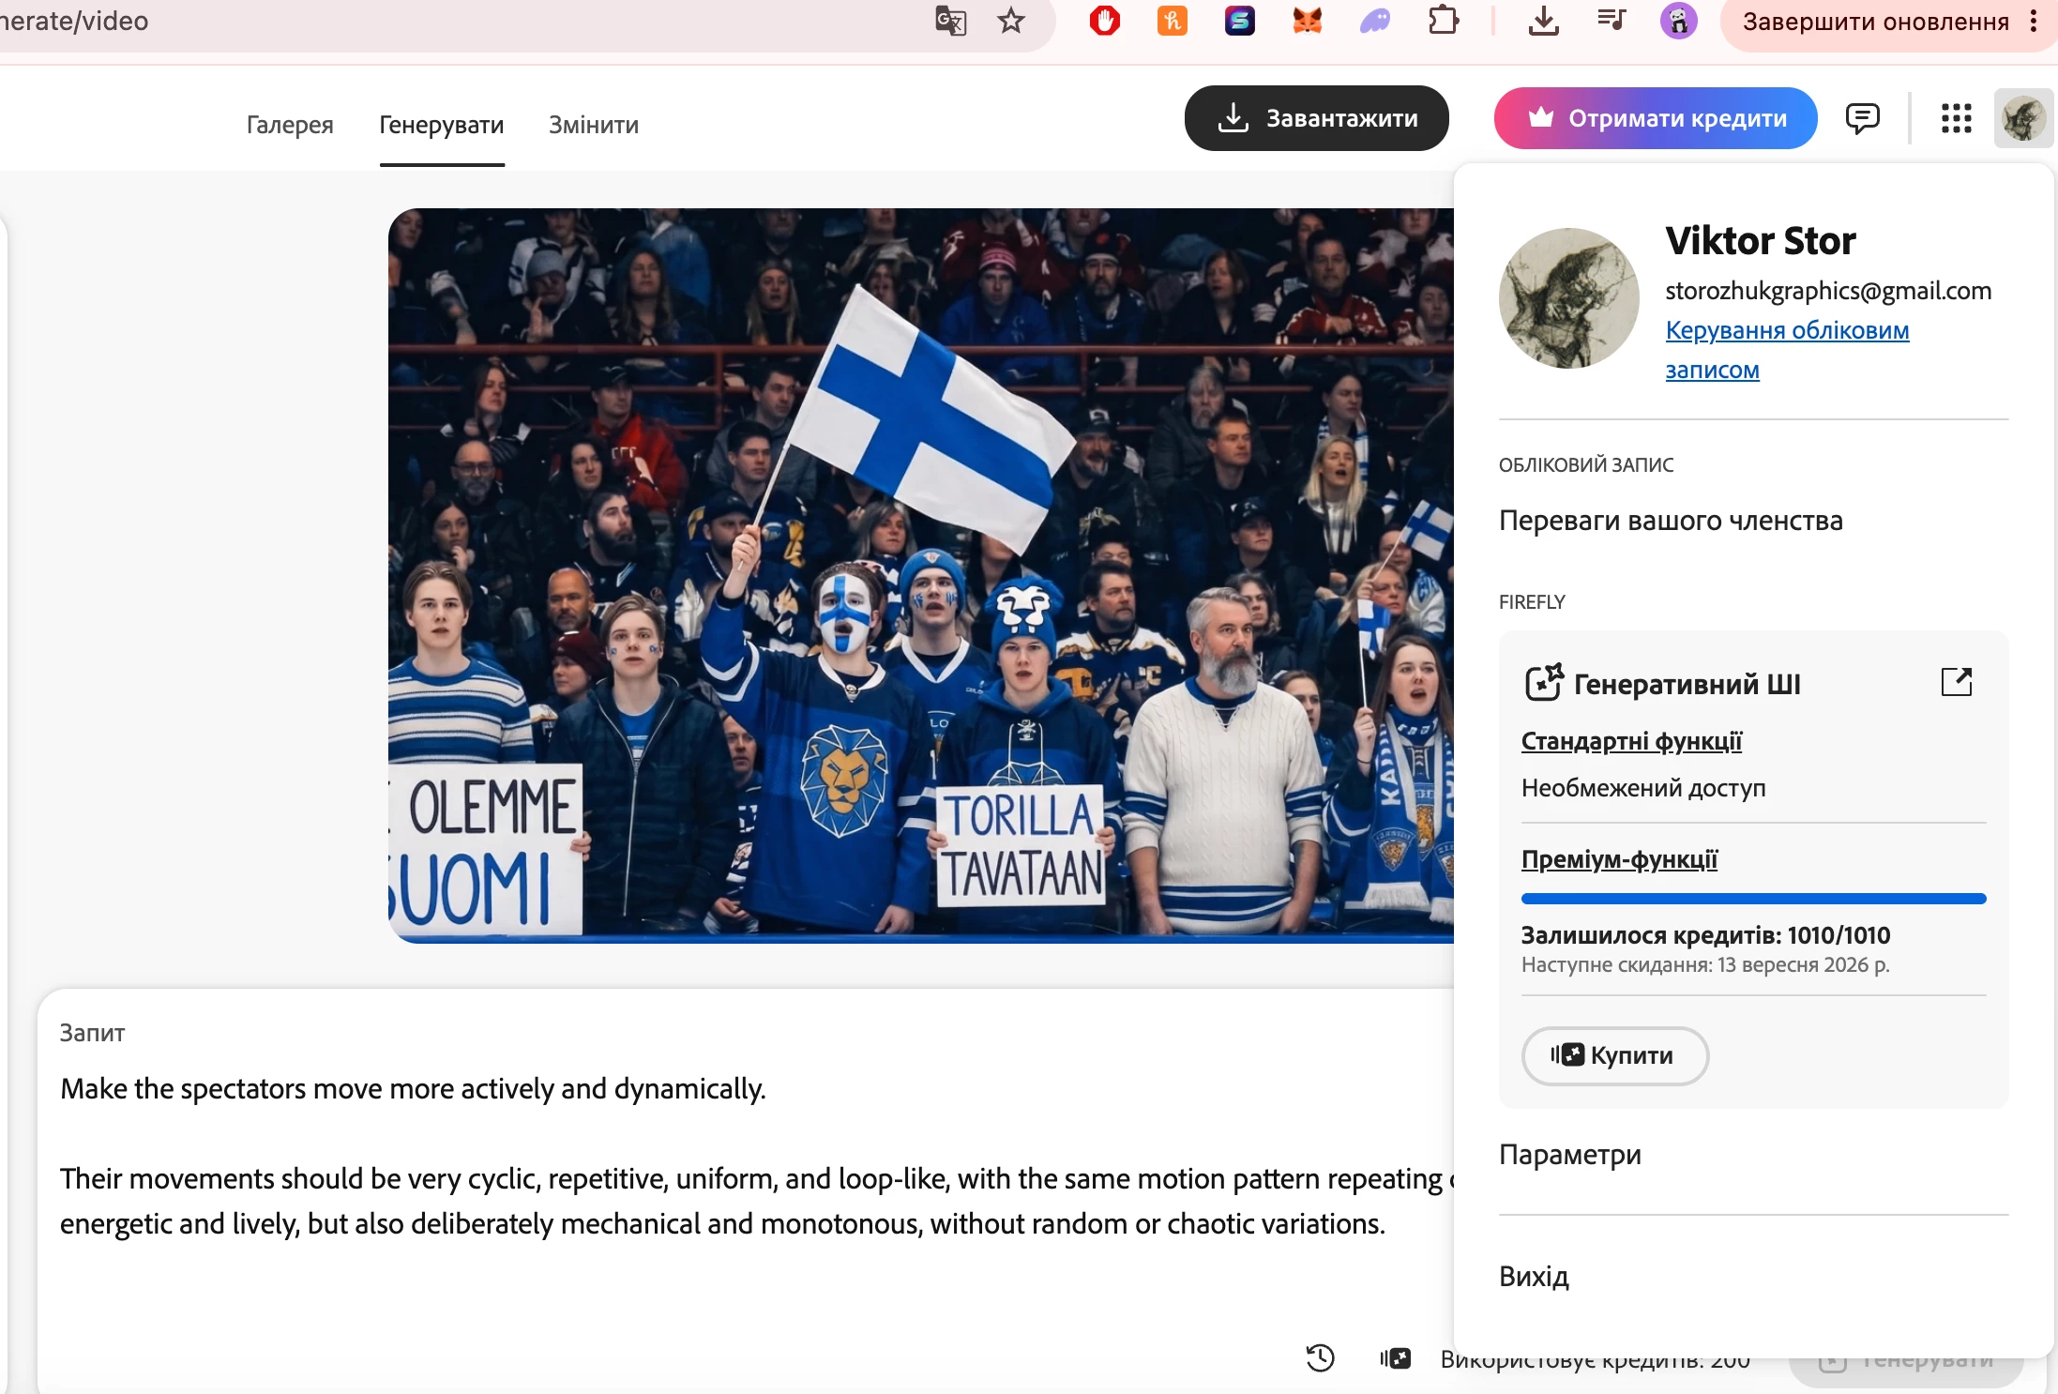Click the credits icon beside usage text
Image resolution: width=2058 pixels, height=1394 pixels.
(1395, 1357)
